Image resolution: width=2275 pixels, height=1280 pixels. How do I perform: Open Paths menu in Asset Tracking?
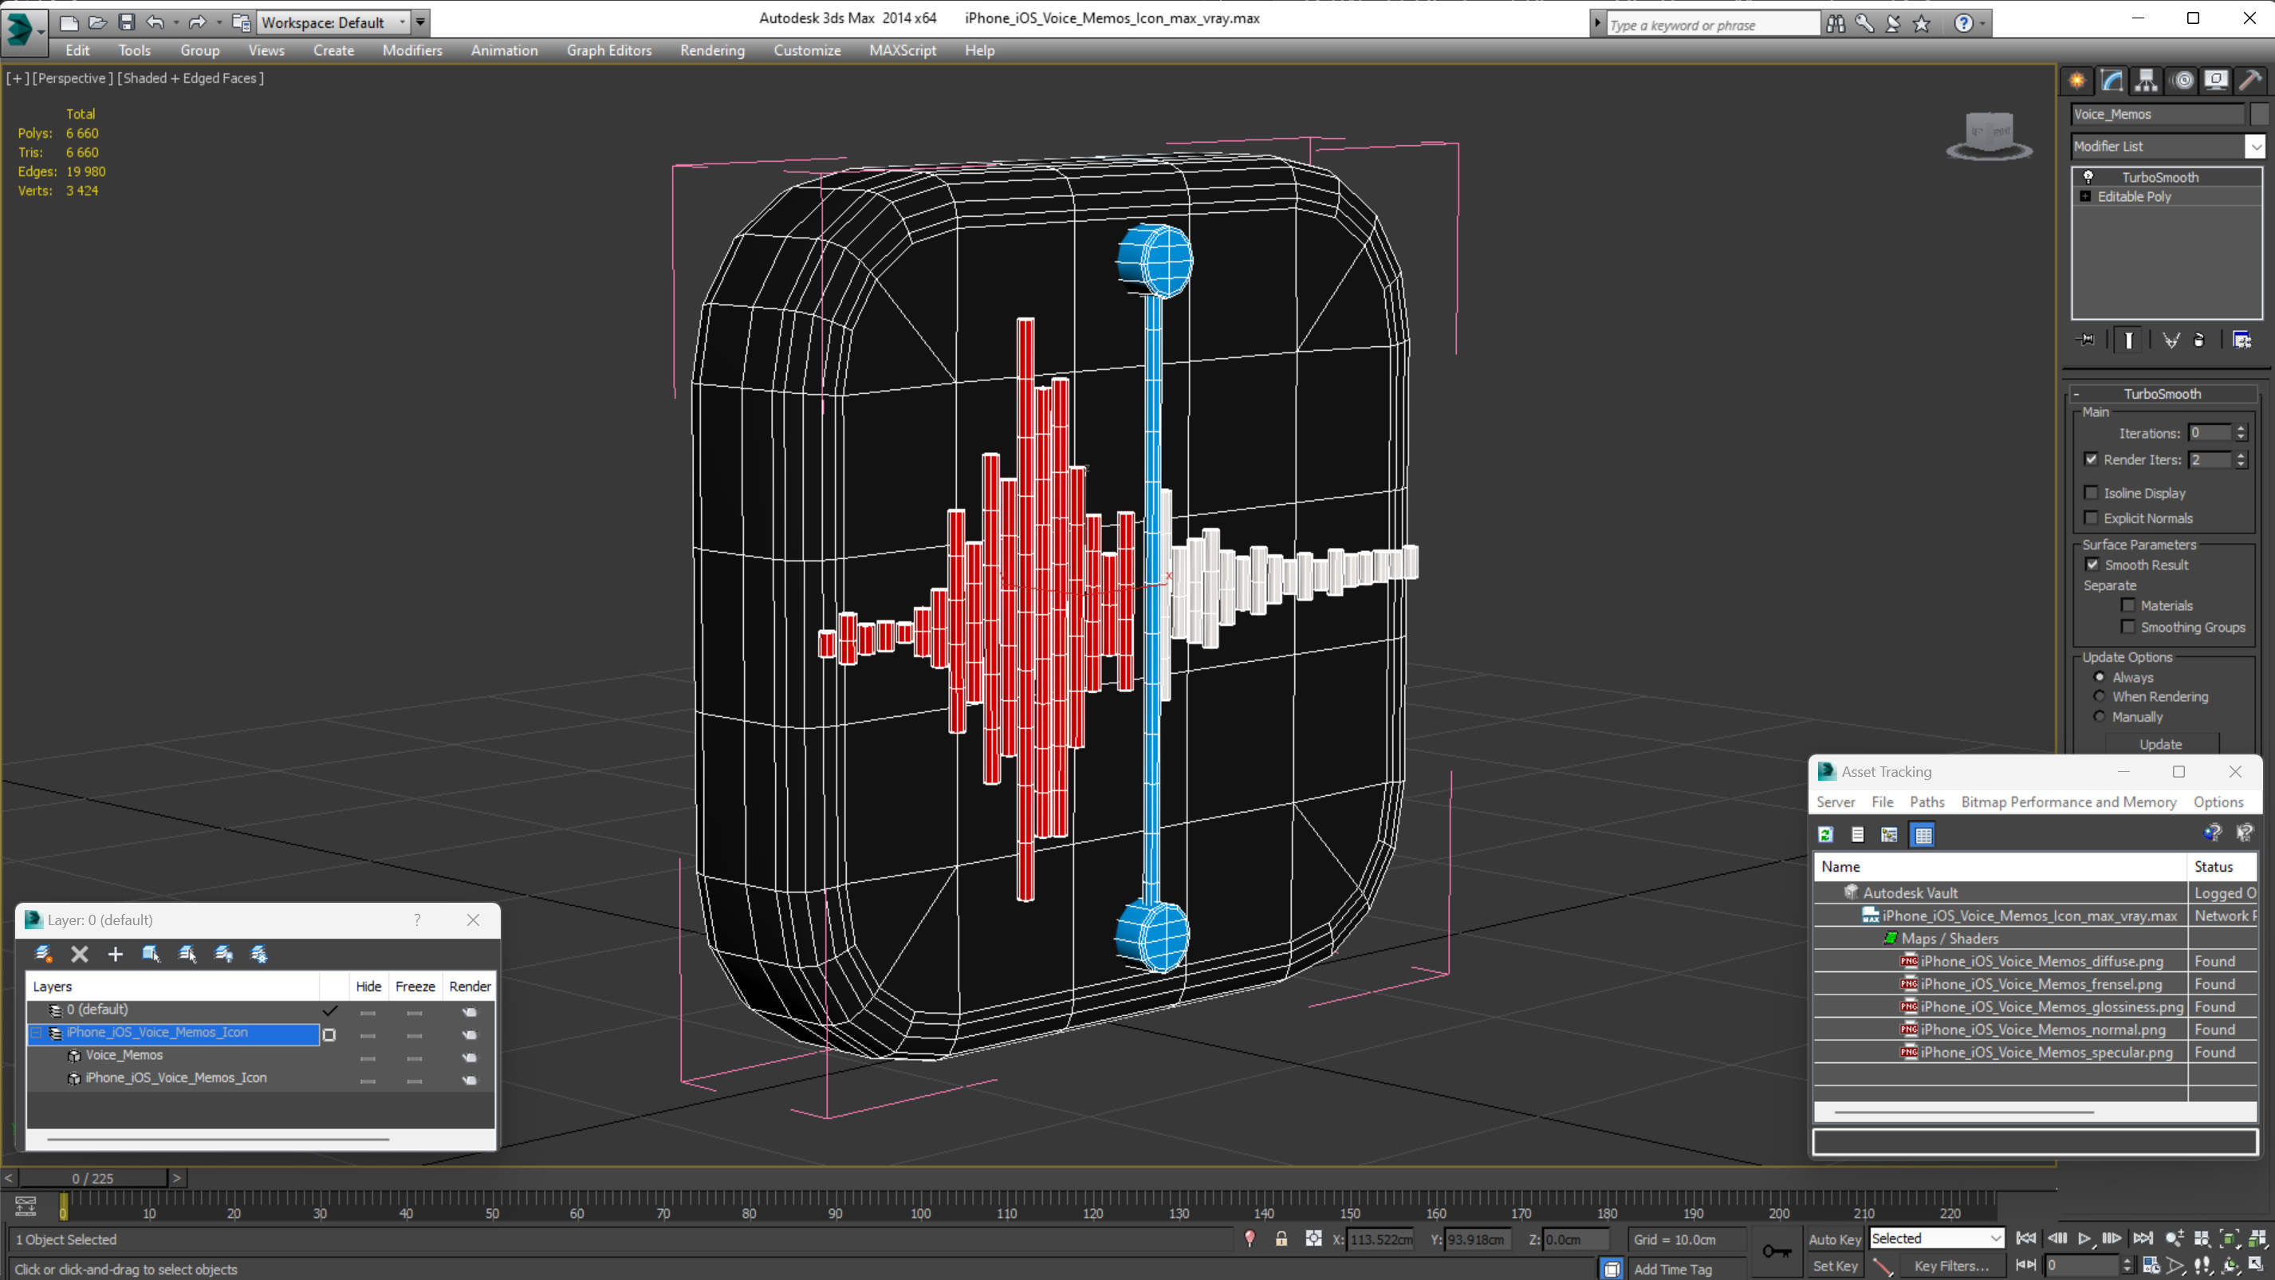click(1927, 802)
